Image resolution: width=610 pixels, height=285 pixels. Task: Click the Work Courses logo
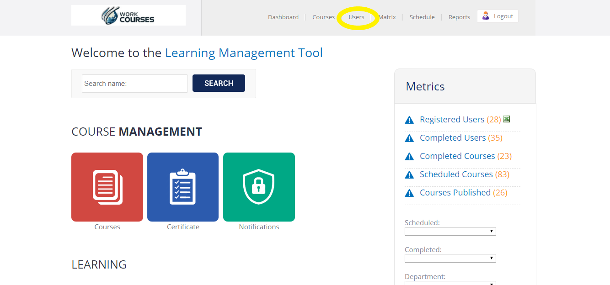[128, 16]
